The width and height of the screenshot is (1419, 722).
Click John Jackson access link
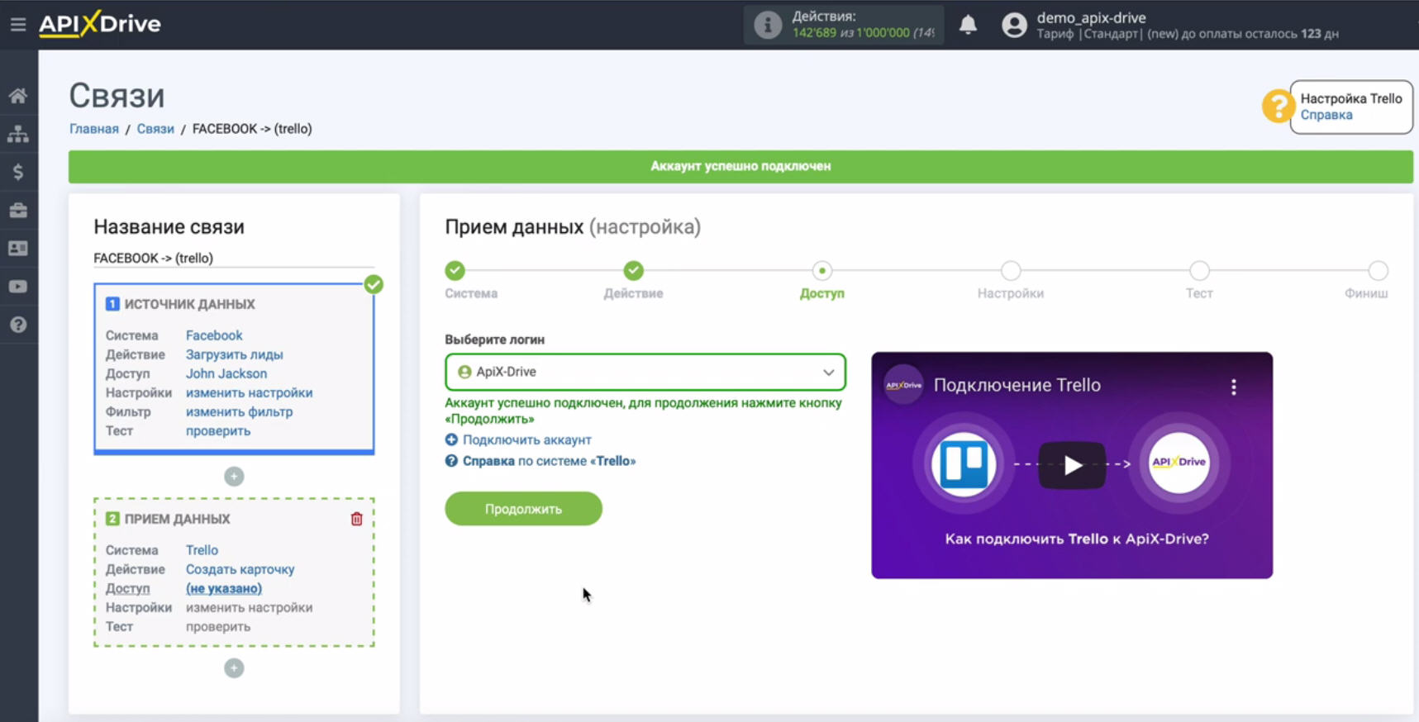point(226,373)
